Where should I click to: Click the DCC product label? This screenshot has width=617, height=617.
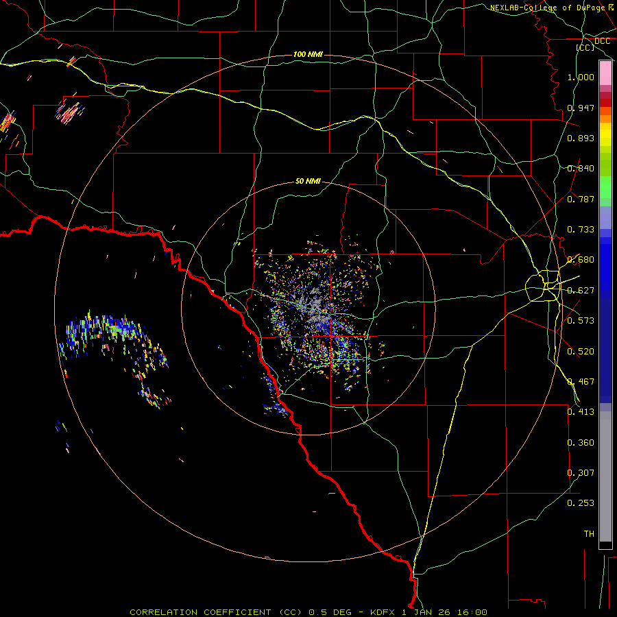(x=602, y=41)
